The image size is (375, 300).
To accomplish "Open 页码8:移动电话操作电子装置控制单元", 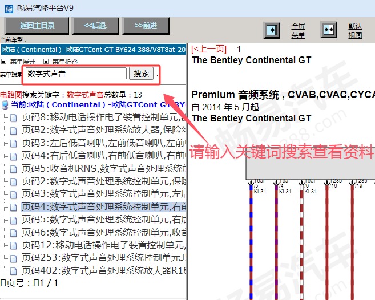I will 103,117.
